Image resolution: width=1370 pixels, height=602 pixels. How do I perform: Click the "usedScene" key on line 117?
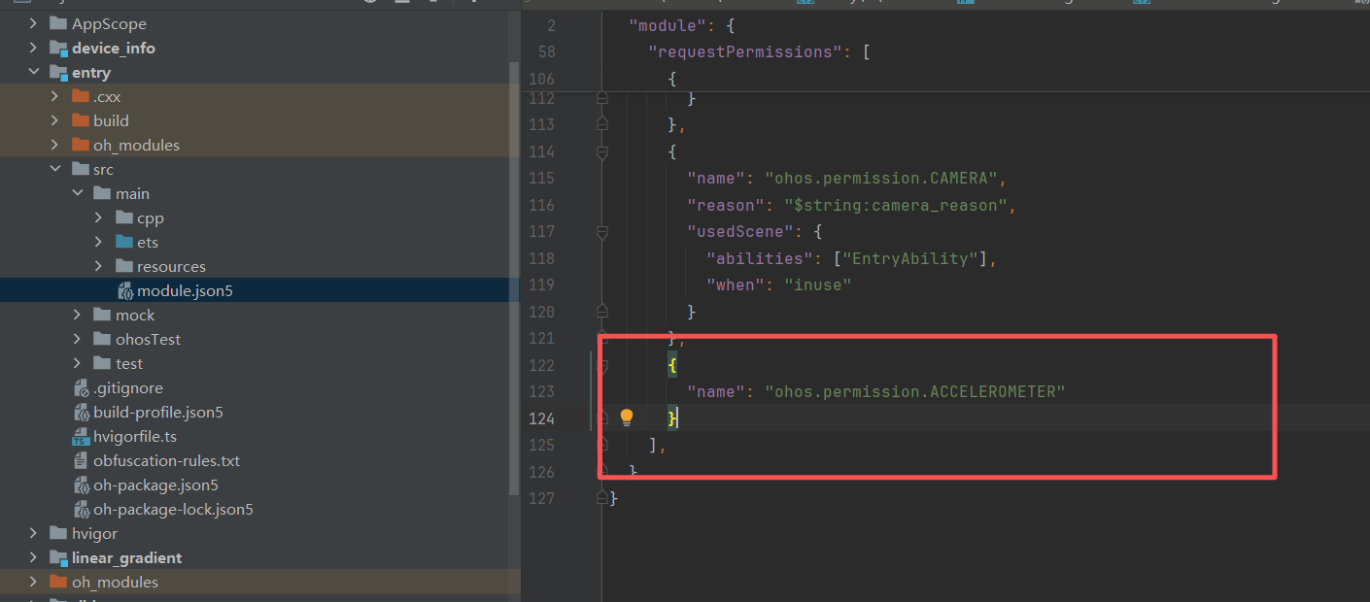click(x=740, y=231)
